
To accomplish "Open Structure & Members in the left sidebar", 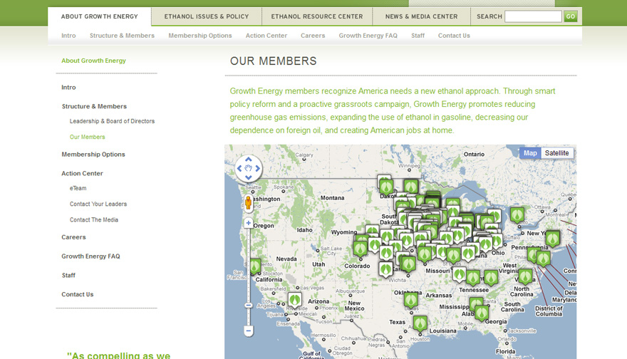I will tap(94, 106).
